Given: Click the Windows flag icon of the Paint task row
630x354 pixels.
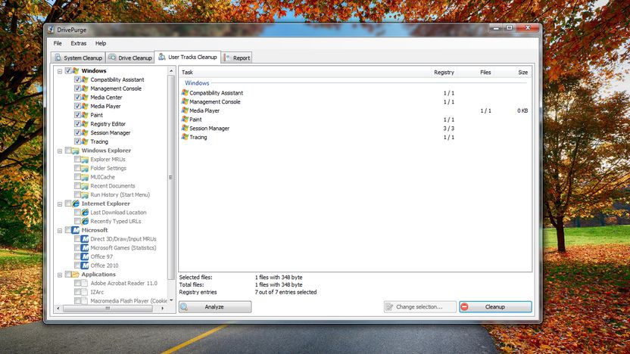Looking at the screenshot, I should [185, 120].
